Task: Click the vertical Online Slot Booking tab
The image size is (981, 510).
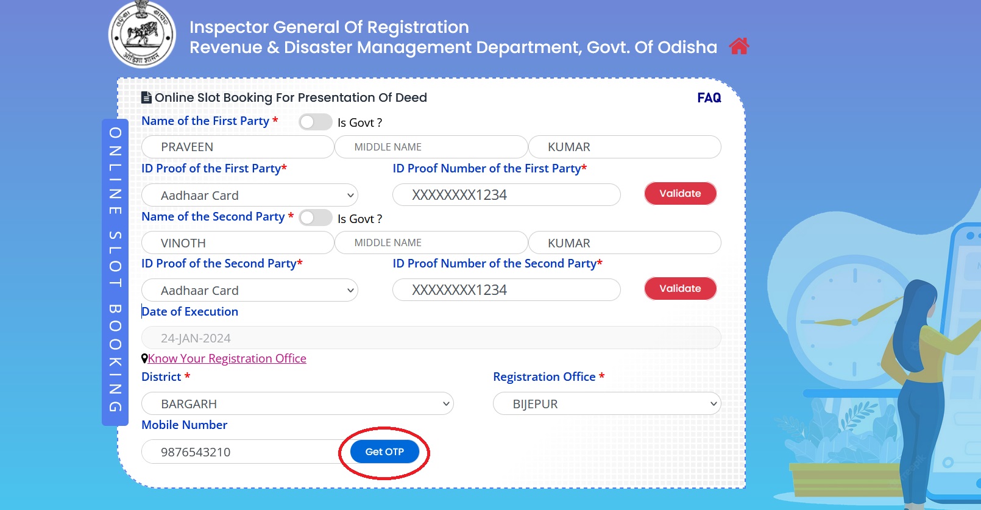Action: [115, 271]
